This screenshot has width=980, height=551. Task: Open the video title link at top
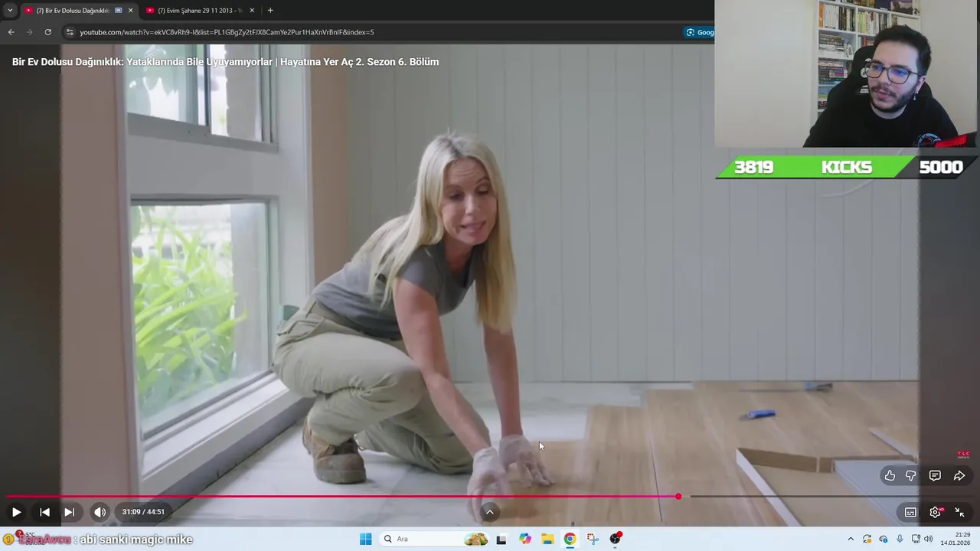click(225, 62)
